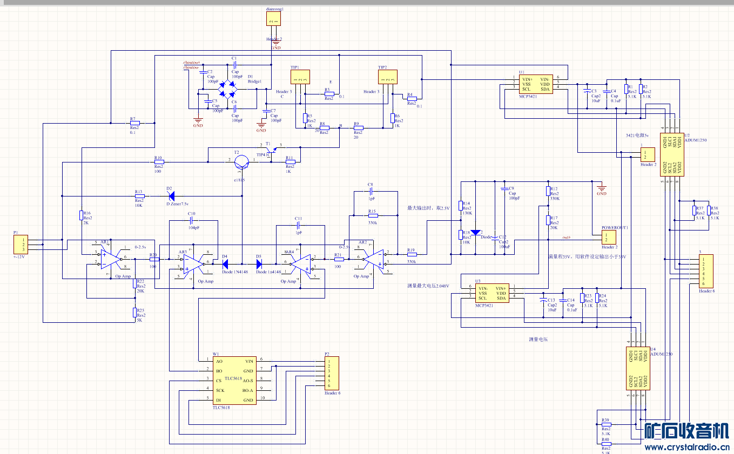Select the TLC5618 DAC chip W1
Screen dimensions: 734x454
[234, 381]
